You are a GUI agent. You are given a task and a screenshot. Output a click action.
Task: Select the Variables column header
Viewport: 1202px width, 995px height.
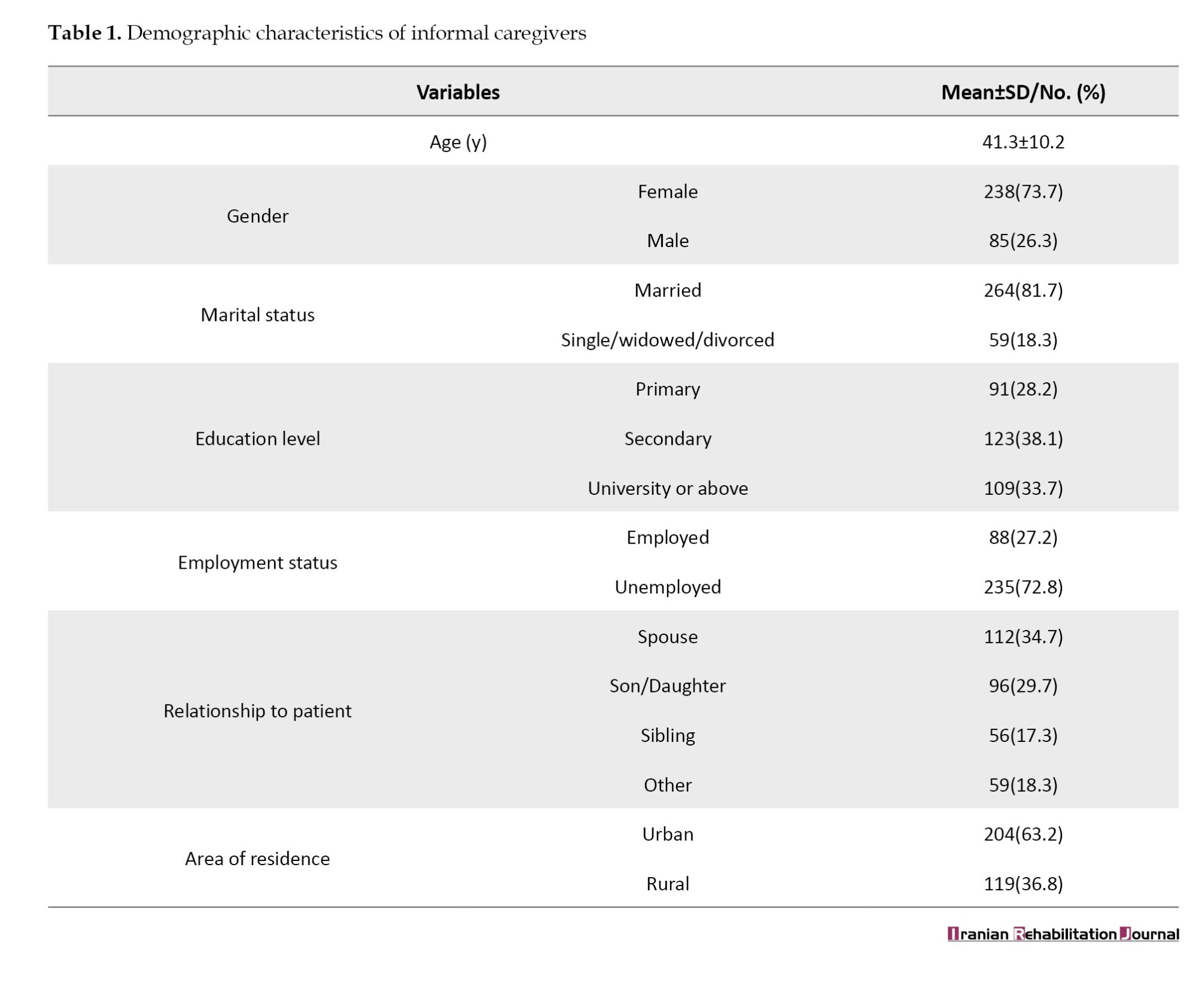coord(458,92)
